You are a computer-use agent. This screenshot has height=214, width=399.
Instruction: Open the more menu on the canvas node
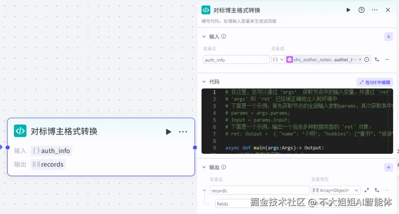pyautogui.click(x=183, y=132)
